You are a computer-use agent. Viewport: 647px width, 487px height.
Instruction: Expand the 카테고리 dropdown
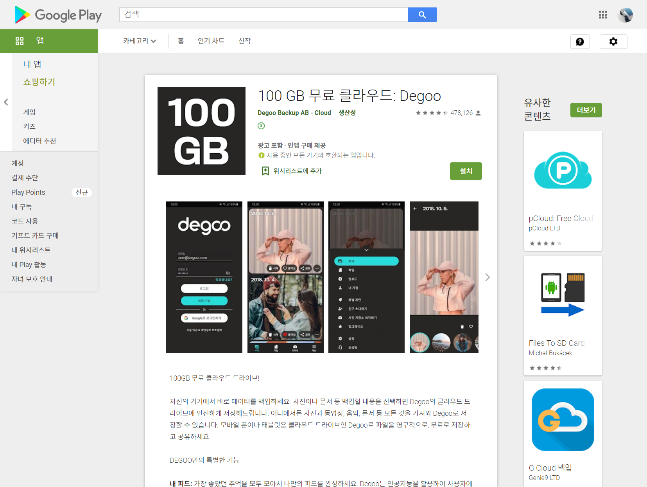point(140,41)
